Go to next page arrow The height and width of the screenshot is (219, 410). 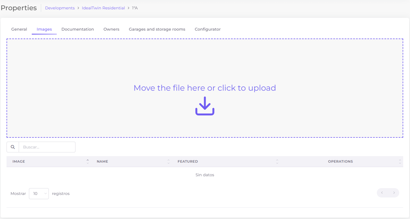pos(394,193)
